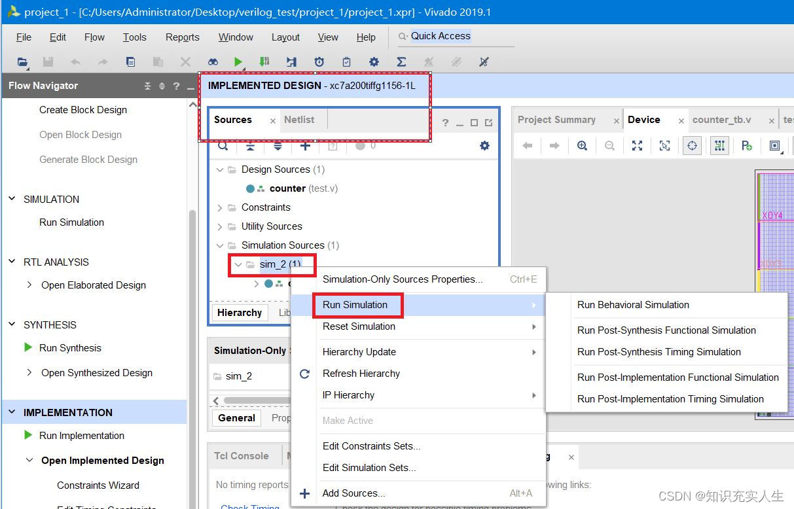This screenshot has height=509, width=794.
Task: Expand all in Sources panel toolbar
Action: pos(278,146)
